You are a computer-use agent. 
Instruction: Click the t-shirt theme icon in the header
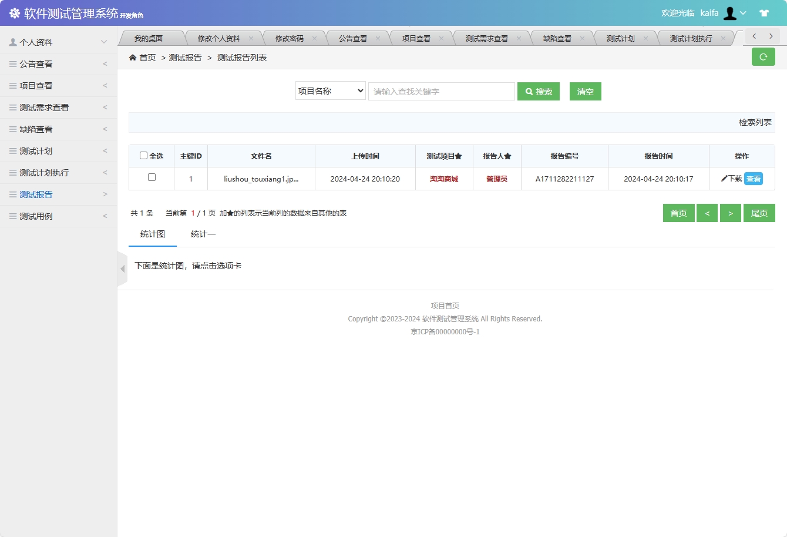(x=764, y=12)
